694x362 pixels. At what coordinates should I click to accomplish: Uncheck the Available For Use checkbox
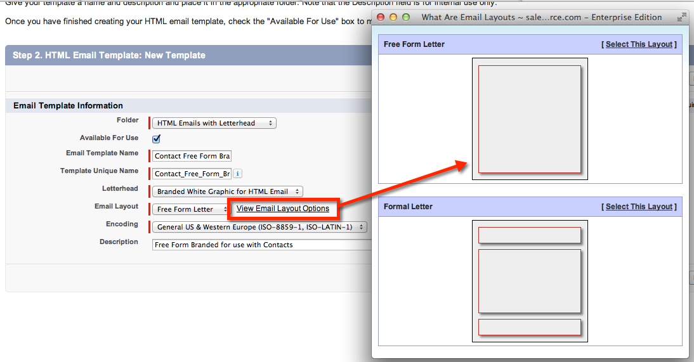tap(156, 139)
